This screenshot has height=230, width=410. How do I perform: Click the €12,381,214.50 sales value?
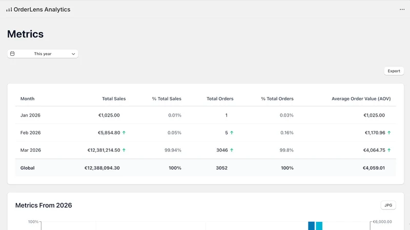pyautogui.click(x=104, y=150)
